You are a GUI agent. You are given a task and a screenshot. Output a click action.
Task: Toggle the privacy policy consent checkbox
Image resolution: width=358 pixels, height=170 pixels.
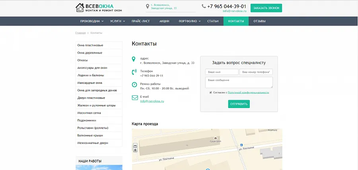(x=211, y=93)
